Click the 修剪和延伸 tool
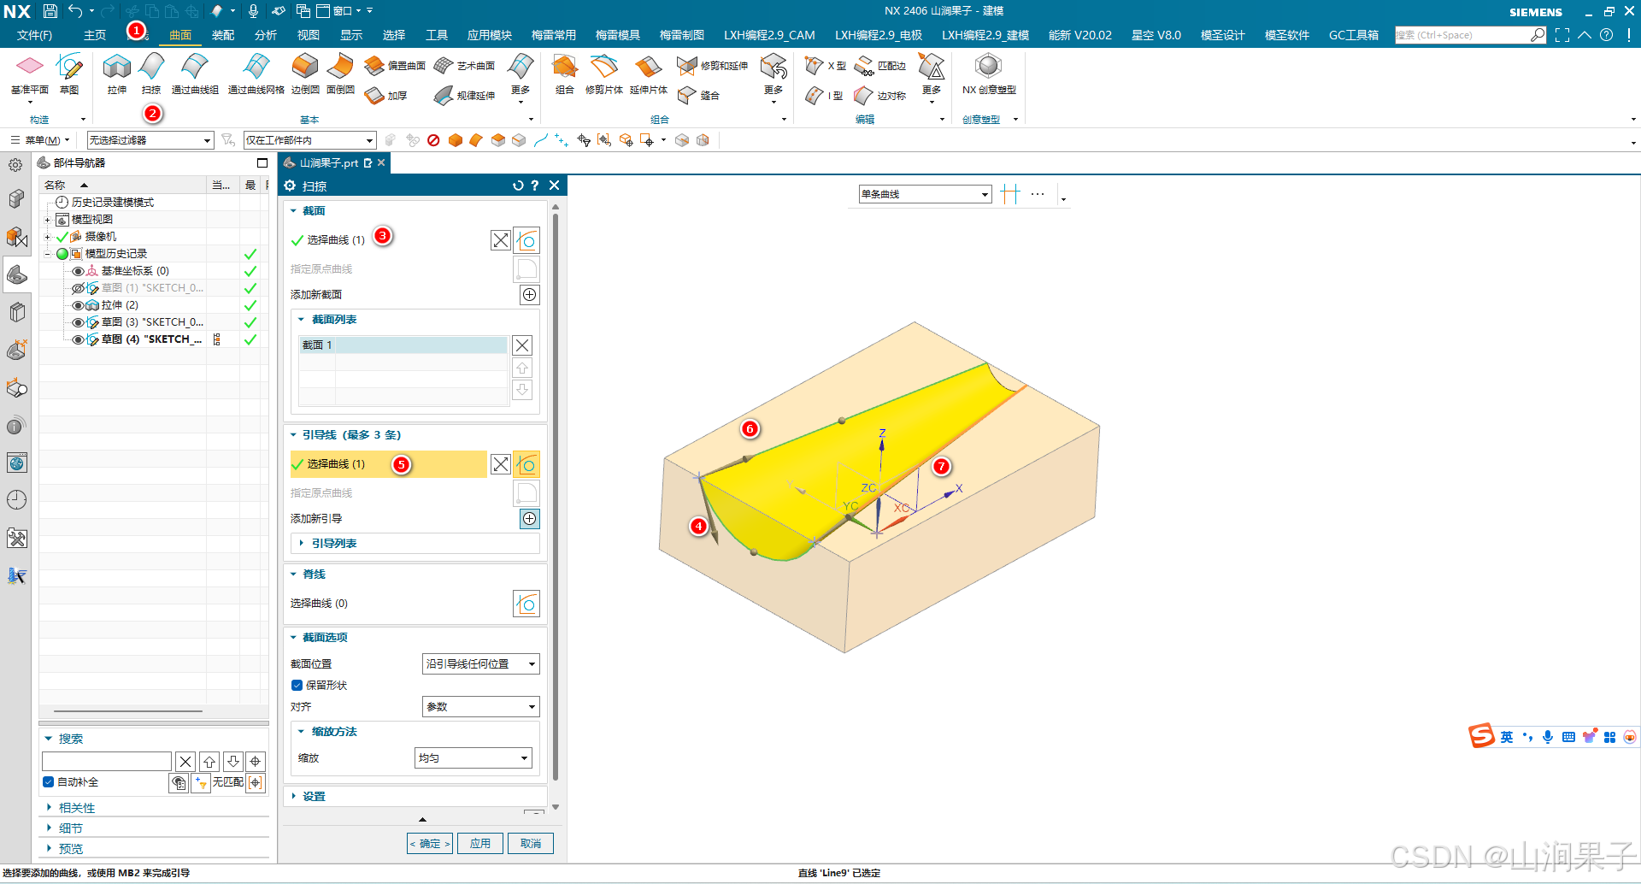This screenshot has width=1641, height=884. tap(712, 66)
